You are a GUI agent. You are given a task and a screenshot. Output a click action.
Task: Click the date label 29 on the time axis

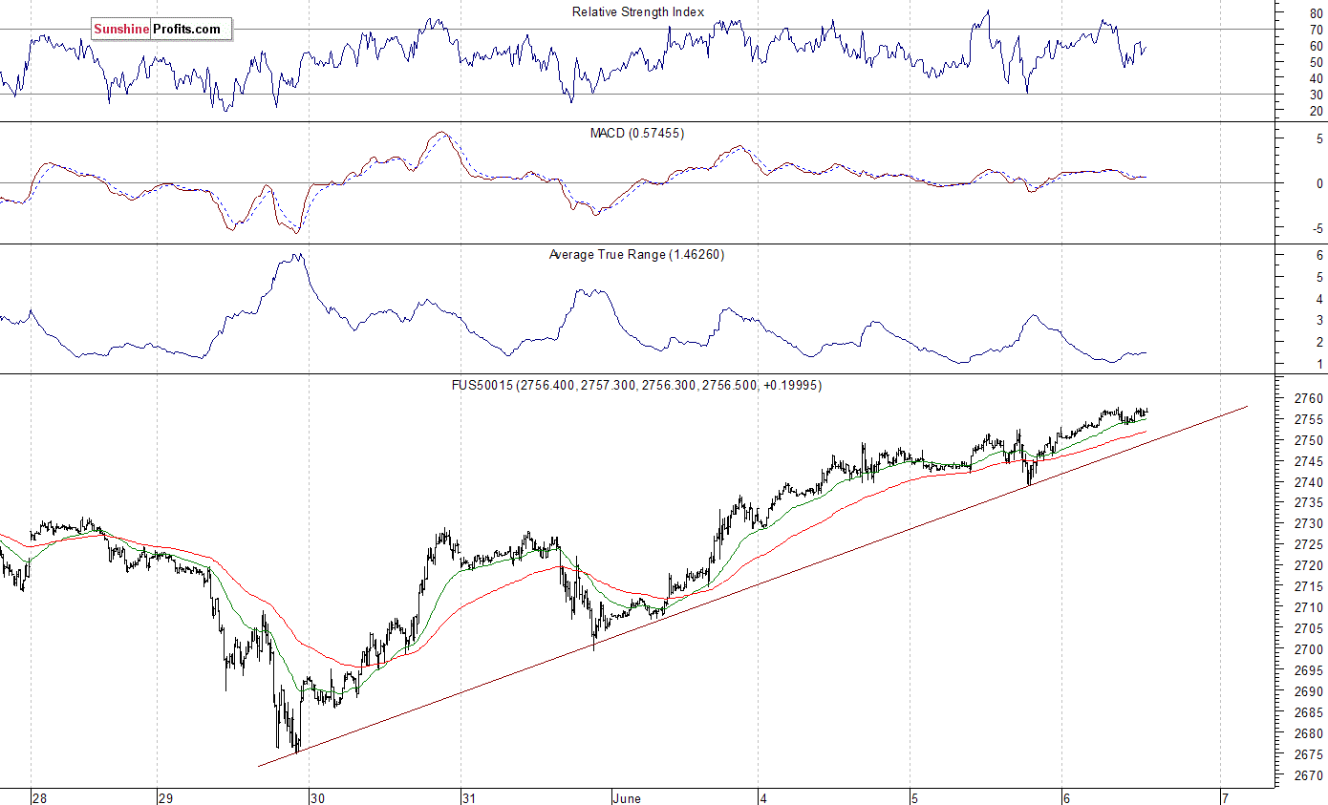point(165,798)
